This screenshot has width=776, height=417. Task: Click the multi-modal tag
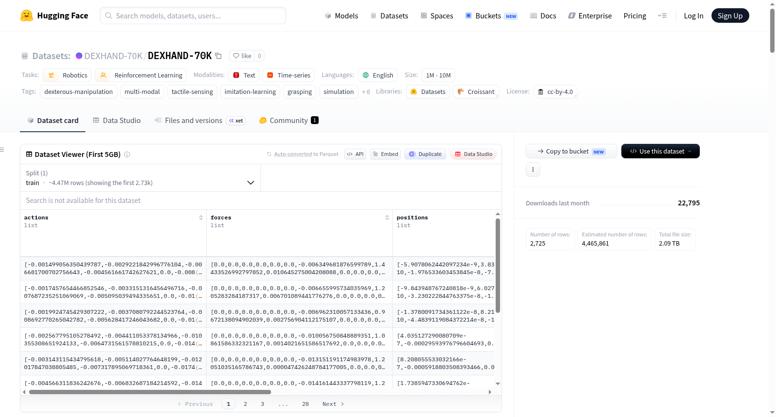click(142, 92)
